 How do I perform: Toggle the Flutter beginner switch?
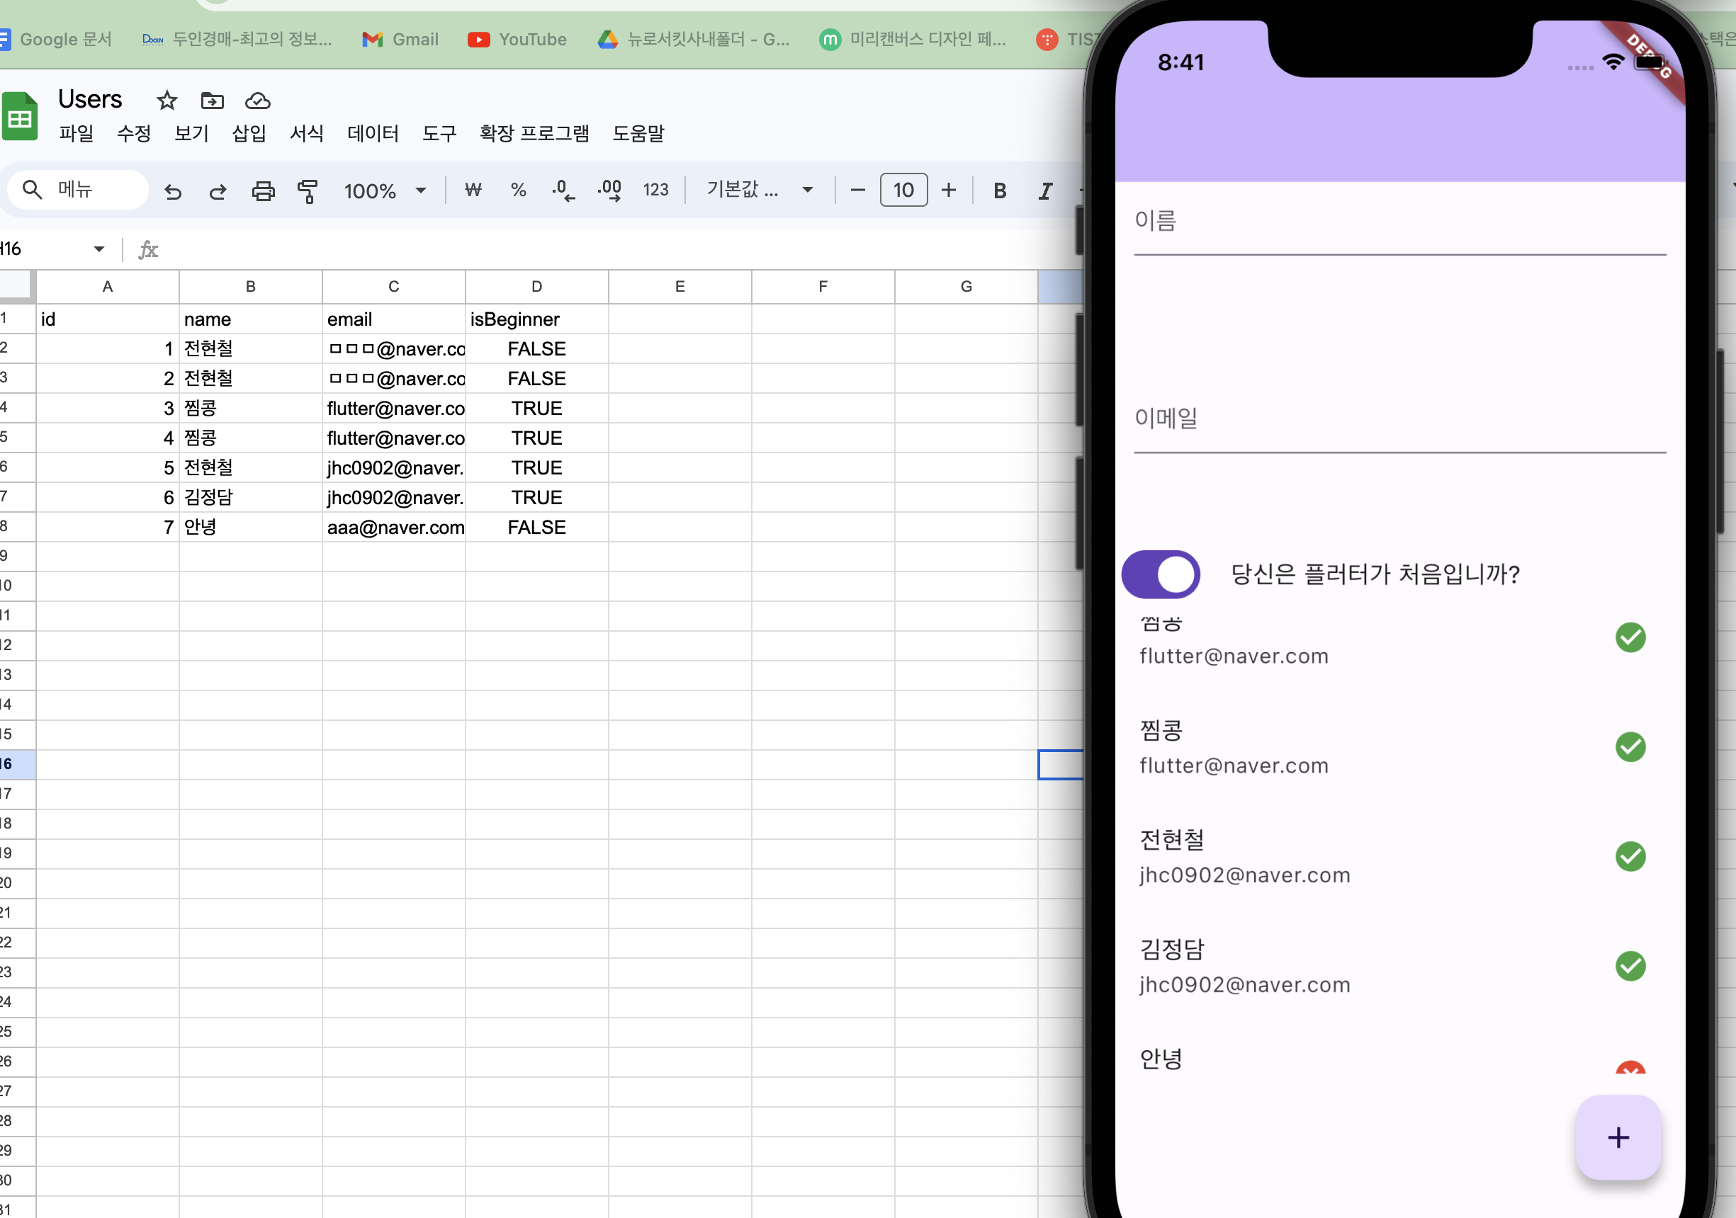coord(1161,574)
